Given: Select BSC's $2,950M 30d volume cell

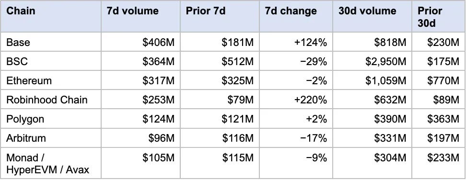Looking at the screenshot, I should click(x=372, y=61).
